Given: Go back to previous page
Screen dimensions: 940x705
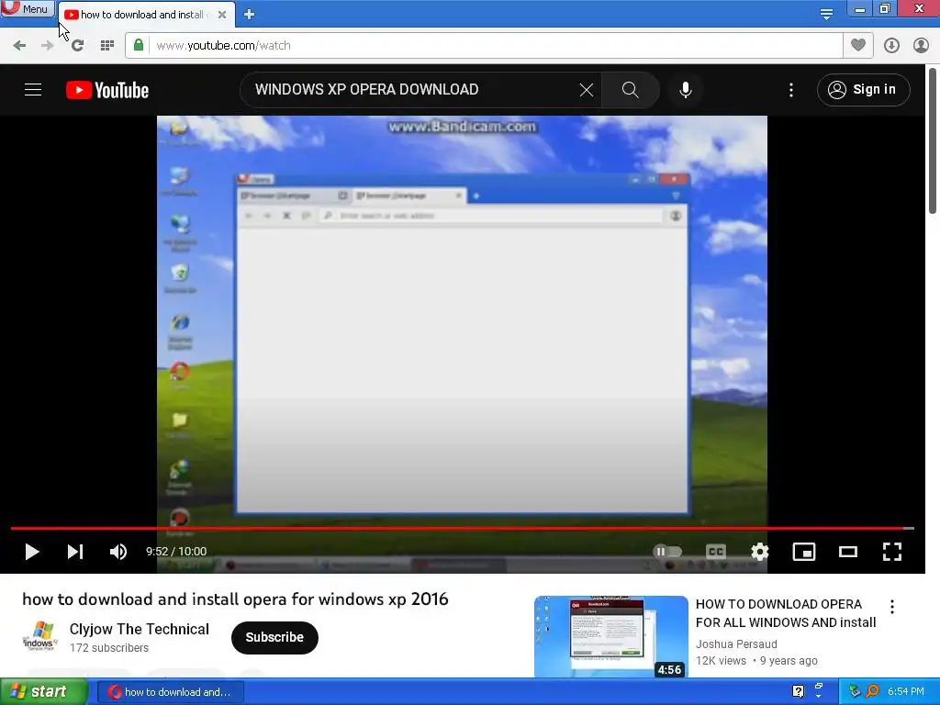Looking at the screenshot, I should click(19, 45).
